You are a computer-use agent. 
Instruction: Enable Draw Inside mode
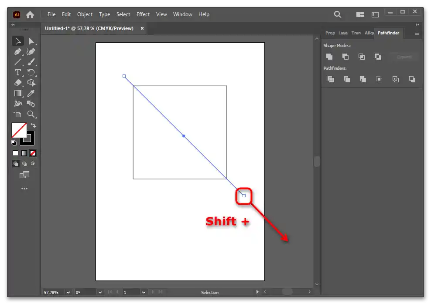click(33, 163)
